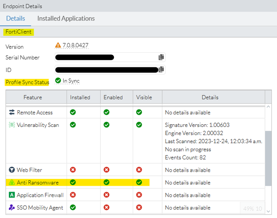277x218 pixels.
Task: Click the SSO Mobility Agent icon
Action: click(x=12, y=208)
